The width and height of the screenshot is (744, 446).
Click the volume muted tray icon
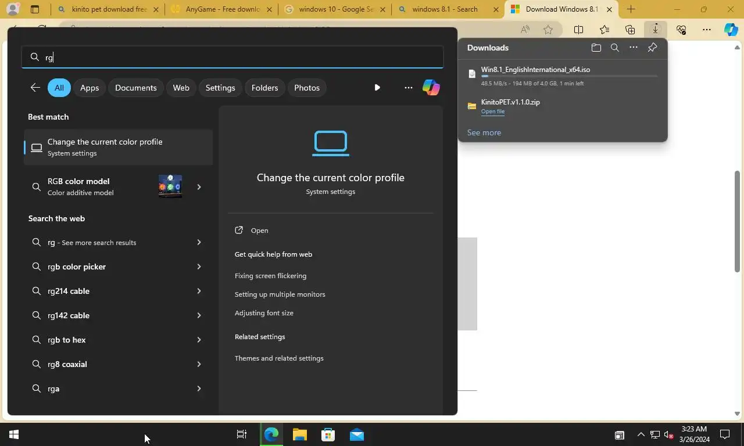click(669, 435)
